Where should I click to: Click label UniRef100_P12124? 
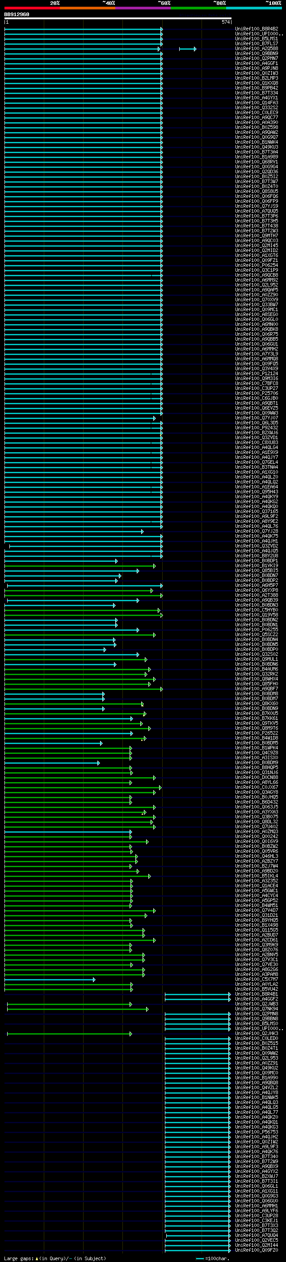(257, 374)
